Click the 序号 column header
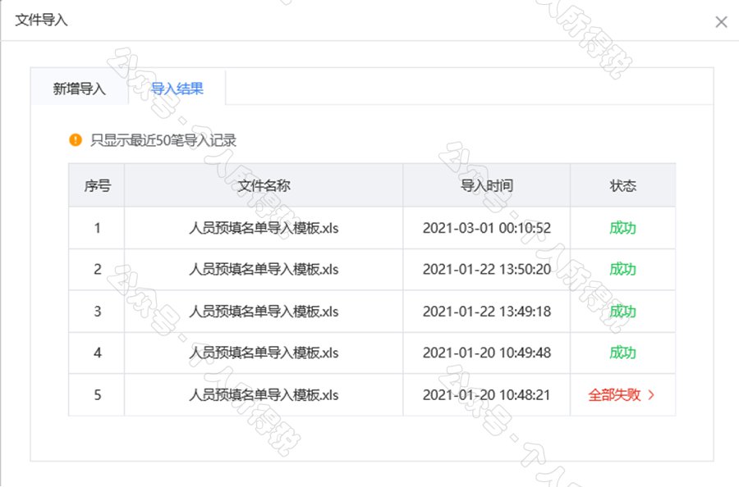 (x=97, y=186)
